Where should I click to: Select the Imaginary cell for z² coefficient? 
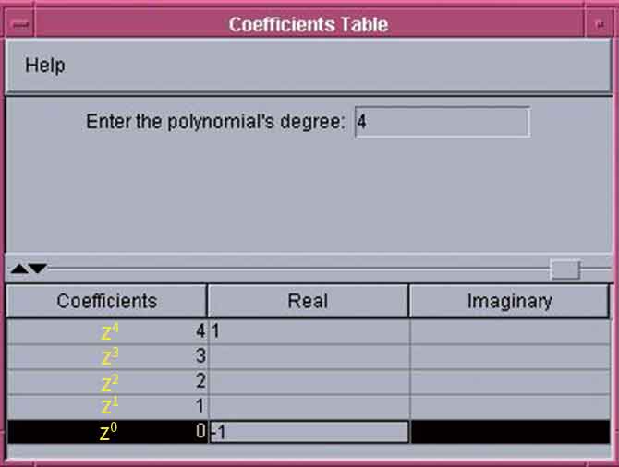click(509, 381)
